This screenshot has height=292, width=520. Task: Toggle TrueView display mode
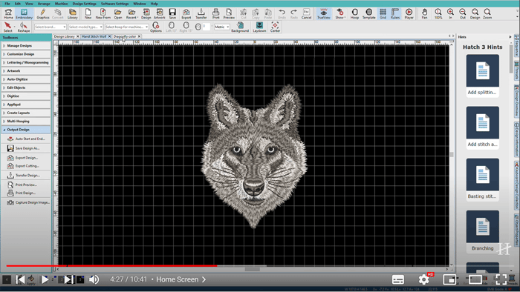(x=324, y=13)
